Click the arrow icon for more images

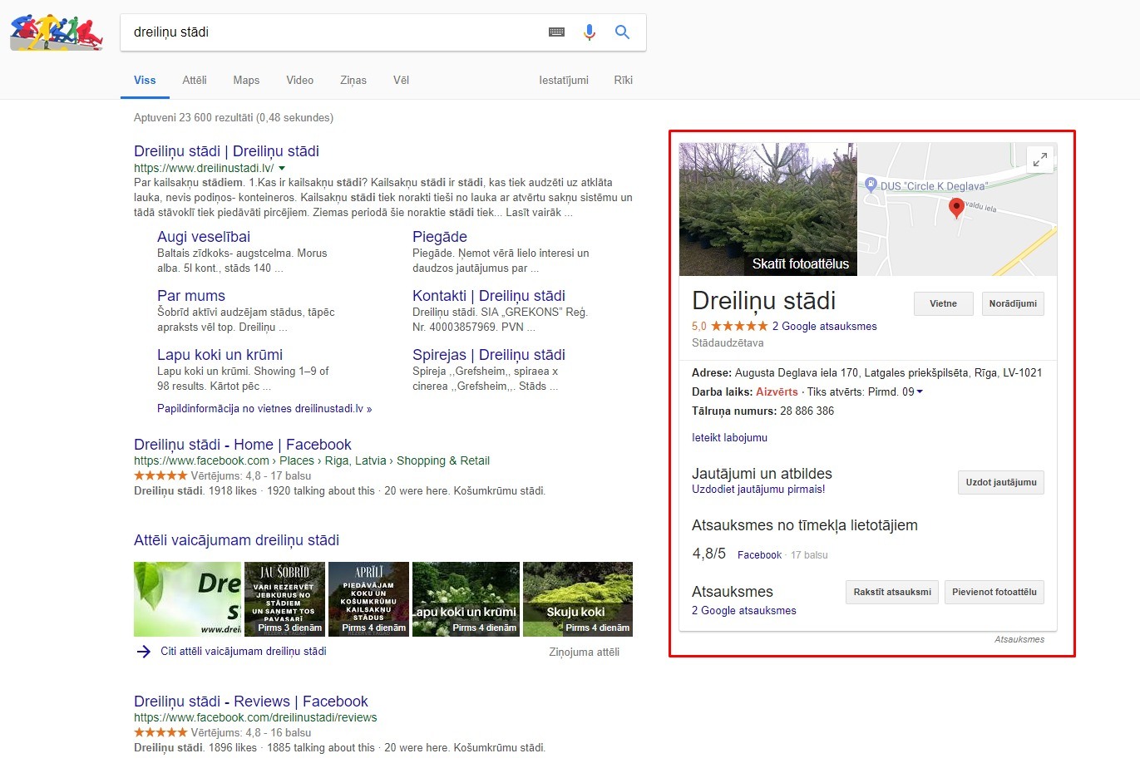(143, 652)
